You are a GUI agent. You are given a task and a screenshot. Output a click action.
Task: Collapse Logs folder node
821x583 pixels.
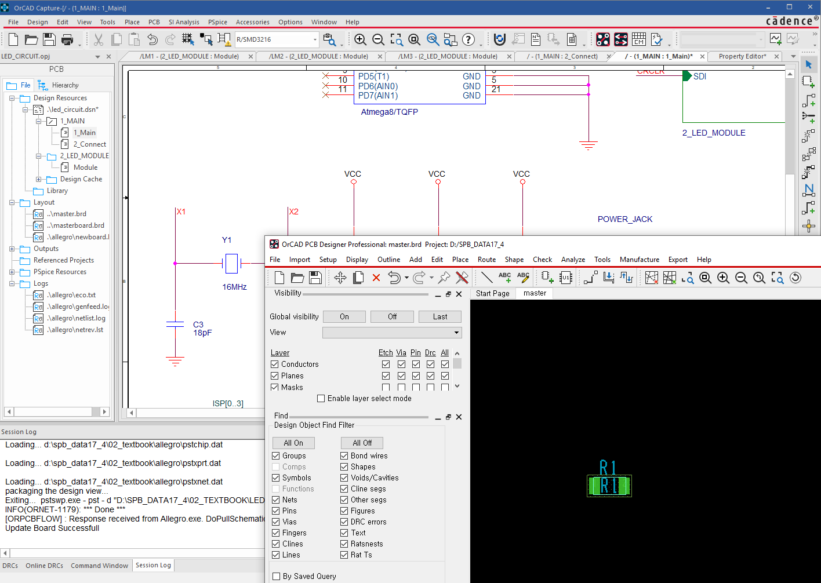[12, 283]
